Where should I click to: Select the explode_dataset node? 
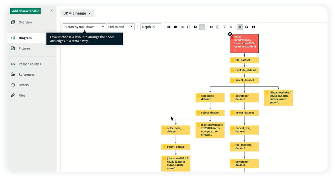point(244,70)
